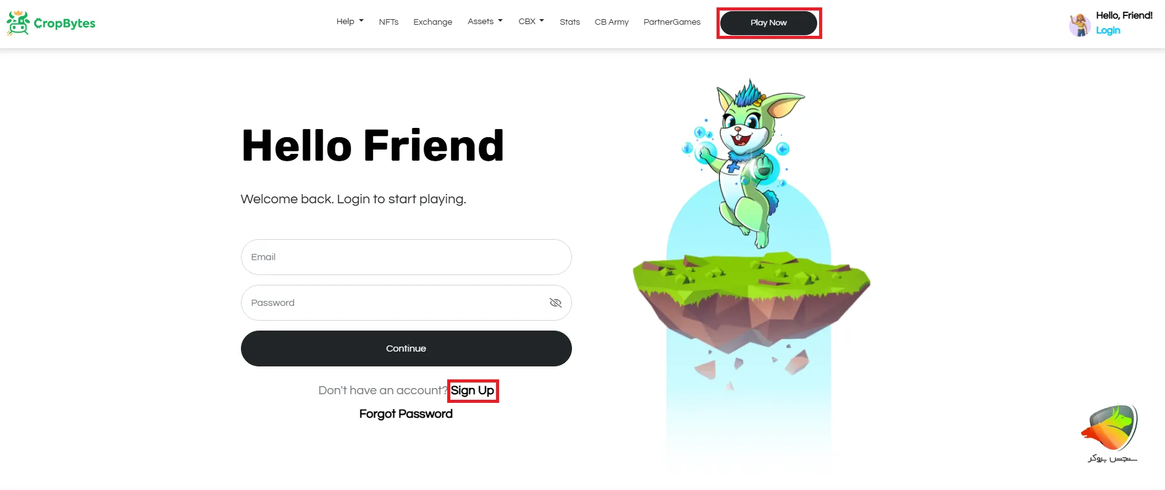Click the Login link in header

pos(1108,30)
